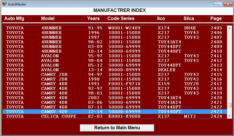Select the AVALON 95-97 row
Image resolution: width=234 pixels, height=136 pixels.
[x=115, y=56]
